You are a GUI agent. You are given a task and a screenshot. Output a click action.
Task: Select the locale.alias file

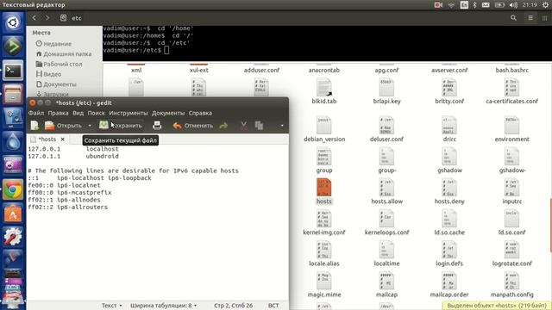pyautogui.click(x=324, y=254)
